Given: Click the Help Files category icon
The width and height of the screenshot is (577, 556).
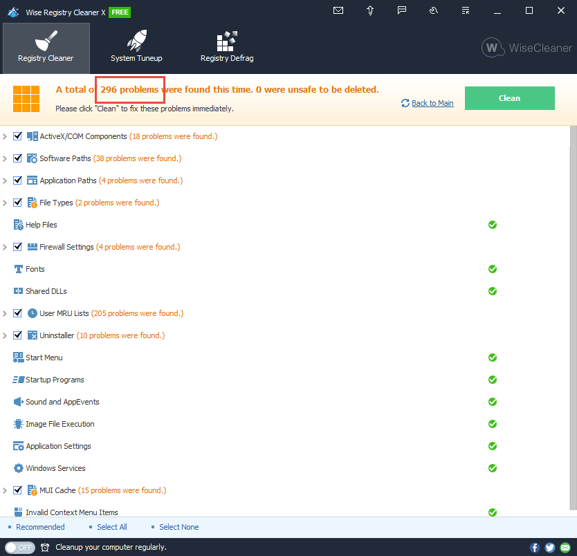Looking at the screenshot, I should coord(19,225).
